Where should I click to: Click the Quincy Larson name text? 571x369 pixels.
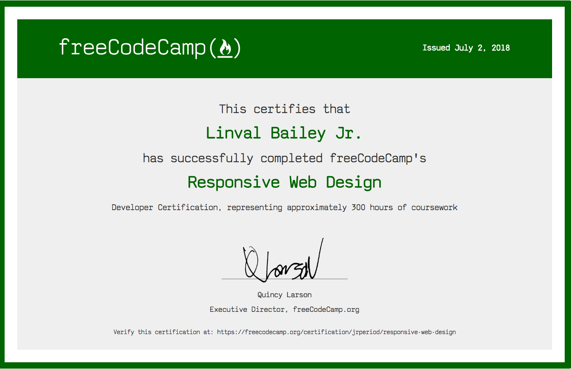tap(284, 295)
